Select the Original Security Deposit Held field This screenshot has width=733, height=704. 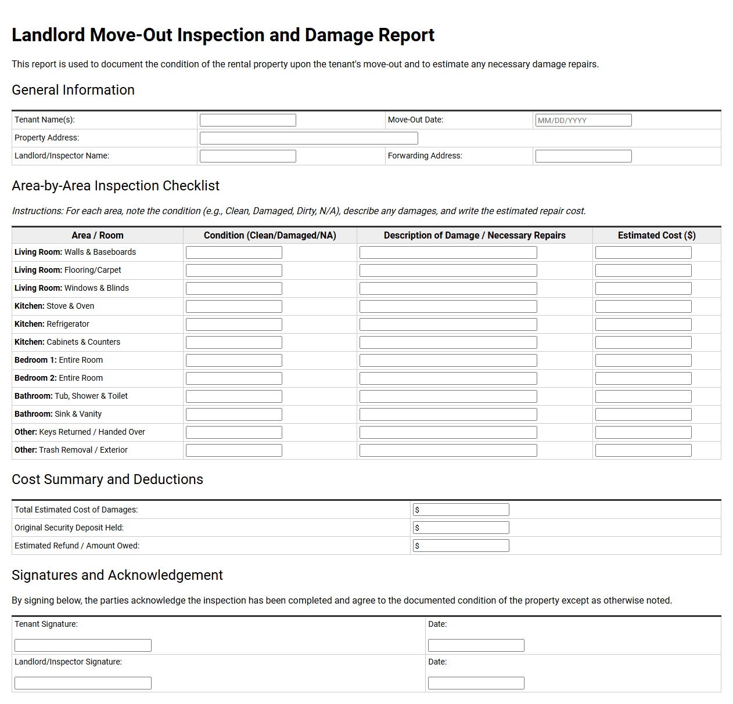[461, 528]
